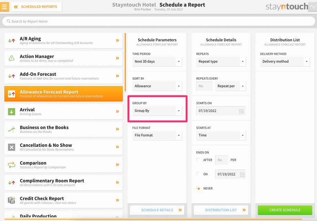Open Action Manager chevron arrow
The height and width of the screenshot is (221, 317).
[x=117, y=58]
